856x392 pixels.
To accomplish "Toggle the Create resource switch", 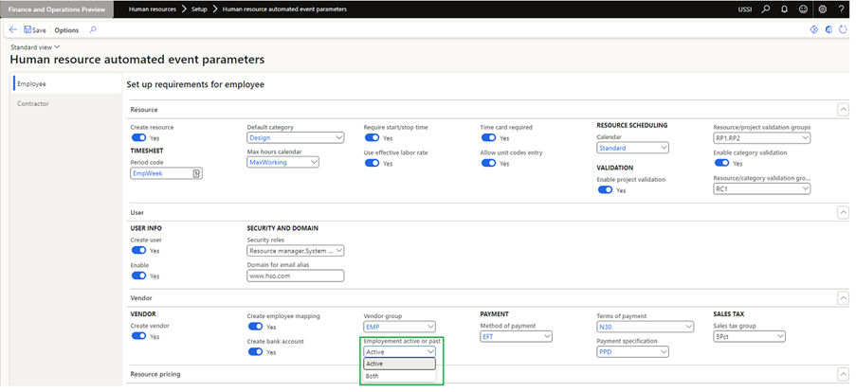I will pos(138,137).
